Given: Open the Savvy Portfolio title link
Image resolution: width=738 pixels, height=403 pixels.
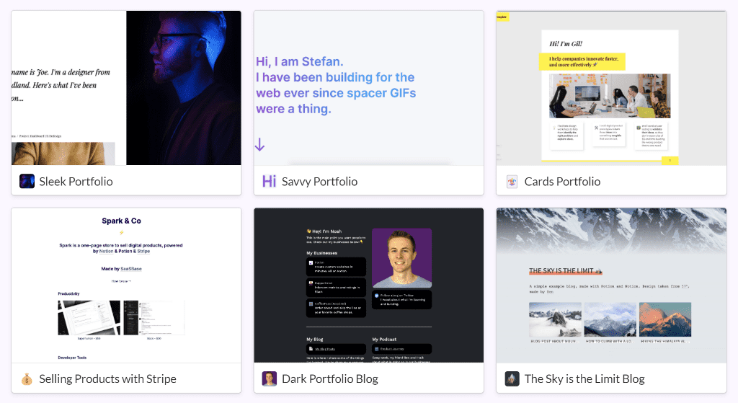Looking at the screenshot, I should [x=319, y=182].
